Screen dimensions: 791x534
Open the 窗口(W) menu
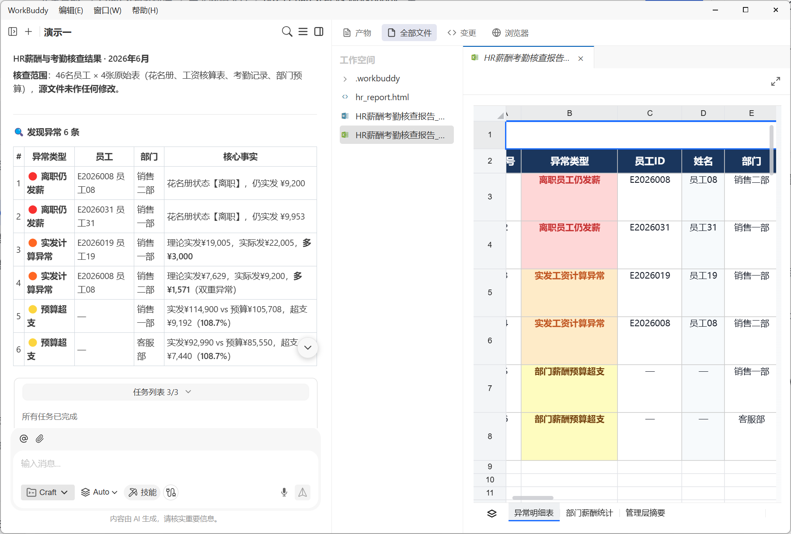(x=108, y=10)
